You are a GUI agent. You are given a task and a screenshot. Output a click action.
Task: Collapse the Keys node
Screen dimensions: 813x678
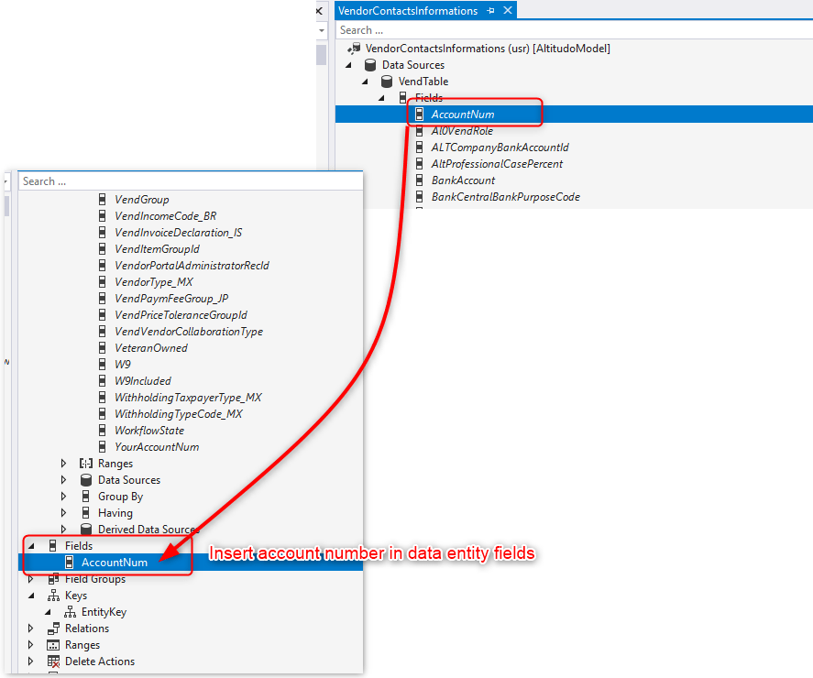pos(31,596)
